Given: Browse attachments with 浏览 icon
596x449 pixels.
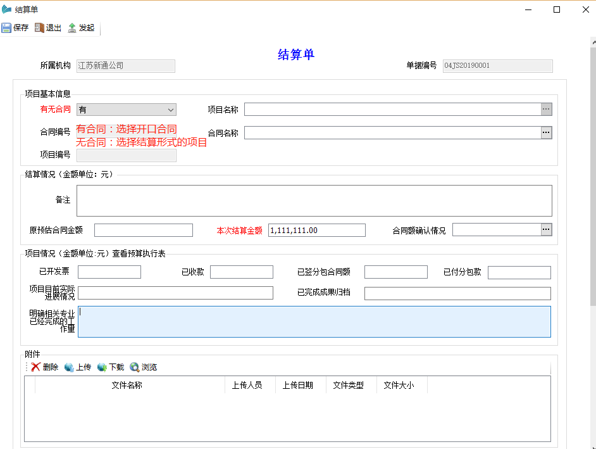Looking at the screenshot, I should point(135,367).
